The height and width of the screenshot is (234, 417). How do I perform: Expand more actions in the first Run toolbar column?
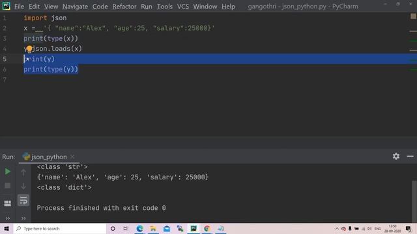[x=8, y=218]
